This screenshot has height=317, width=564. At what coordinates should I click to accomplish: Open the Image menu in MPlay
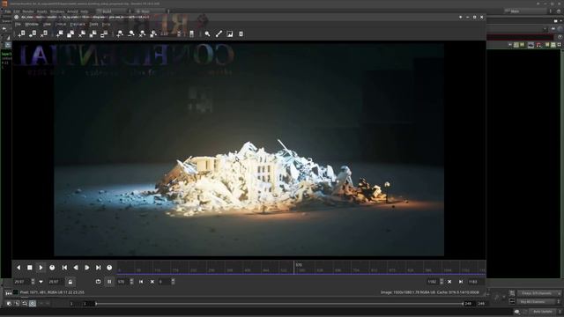click(61, 24)
